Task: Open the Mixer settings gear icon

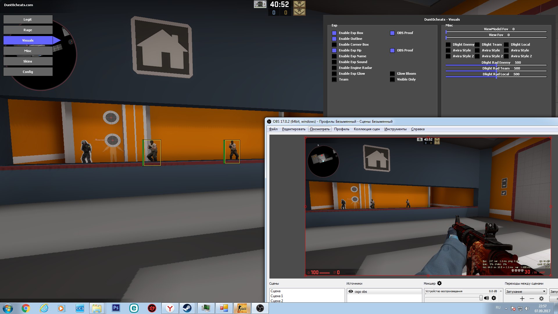Action: [439, 283]
